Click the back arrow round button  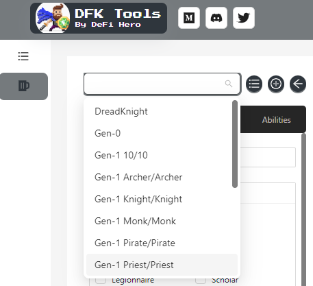(x=298, y=84)
